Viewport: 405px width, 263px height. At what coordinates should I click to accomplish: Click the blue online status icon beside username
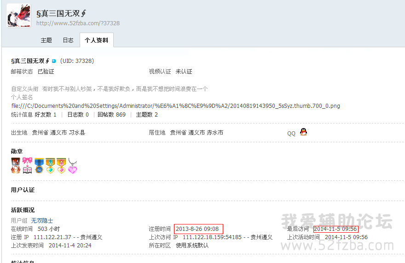tap(54, 61)
